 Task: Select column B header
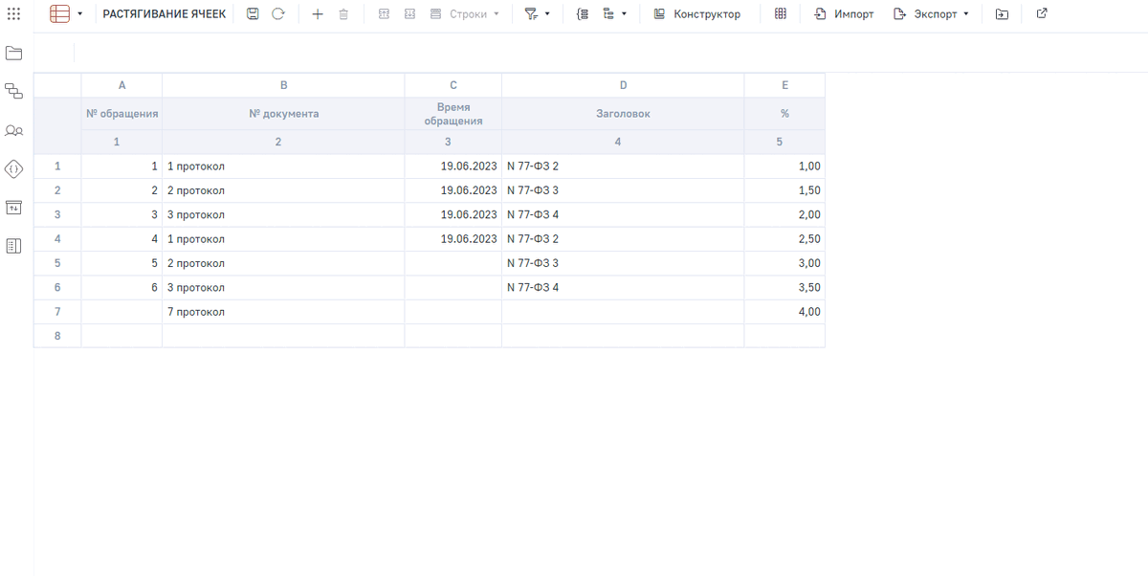coord(283,85)
